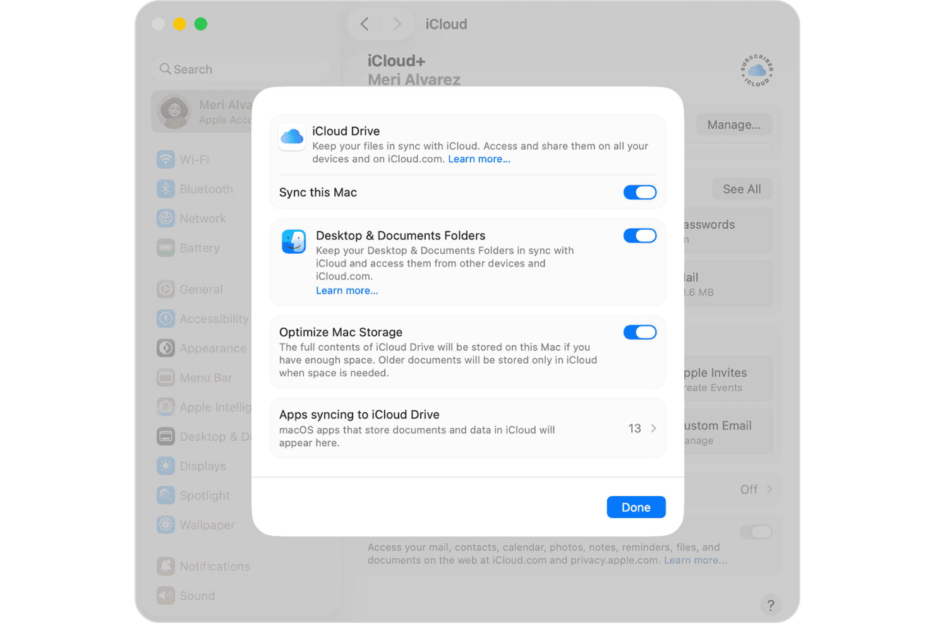Image resolution: width=935 pixels, height=623 pixels.
Task: Open the Learn more link about iCloud.com access
Action: [x=695, y=561]
